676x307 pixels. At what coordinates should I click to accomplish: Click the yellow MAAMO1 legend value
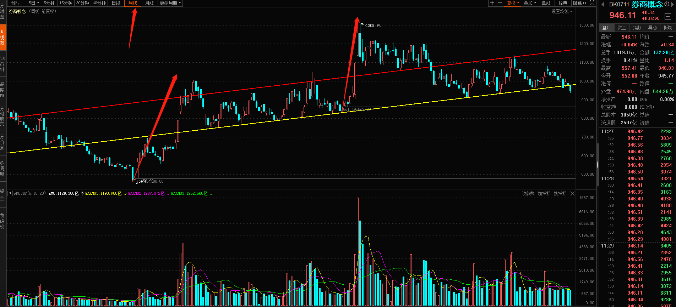104,193
